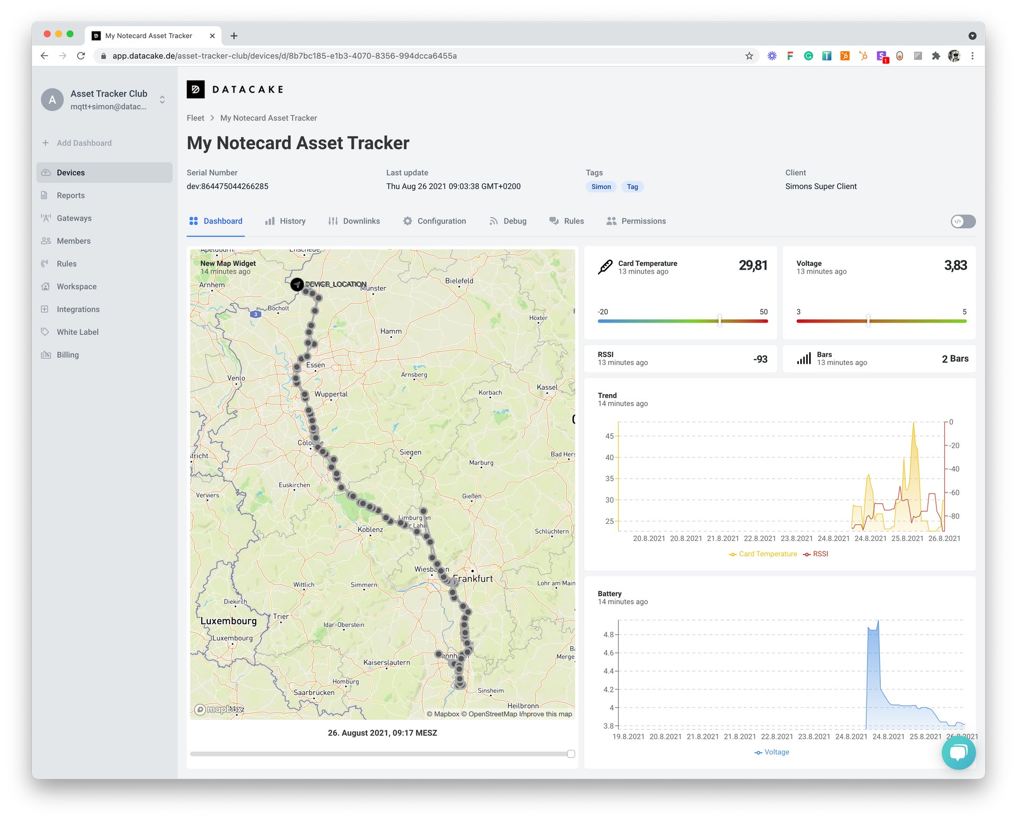Click the Grammarly extension icon
Viewport: 1017px width, 821px height.
coord(808,56)
